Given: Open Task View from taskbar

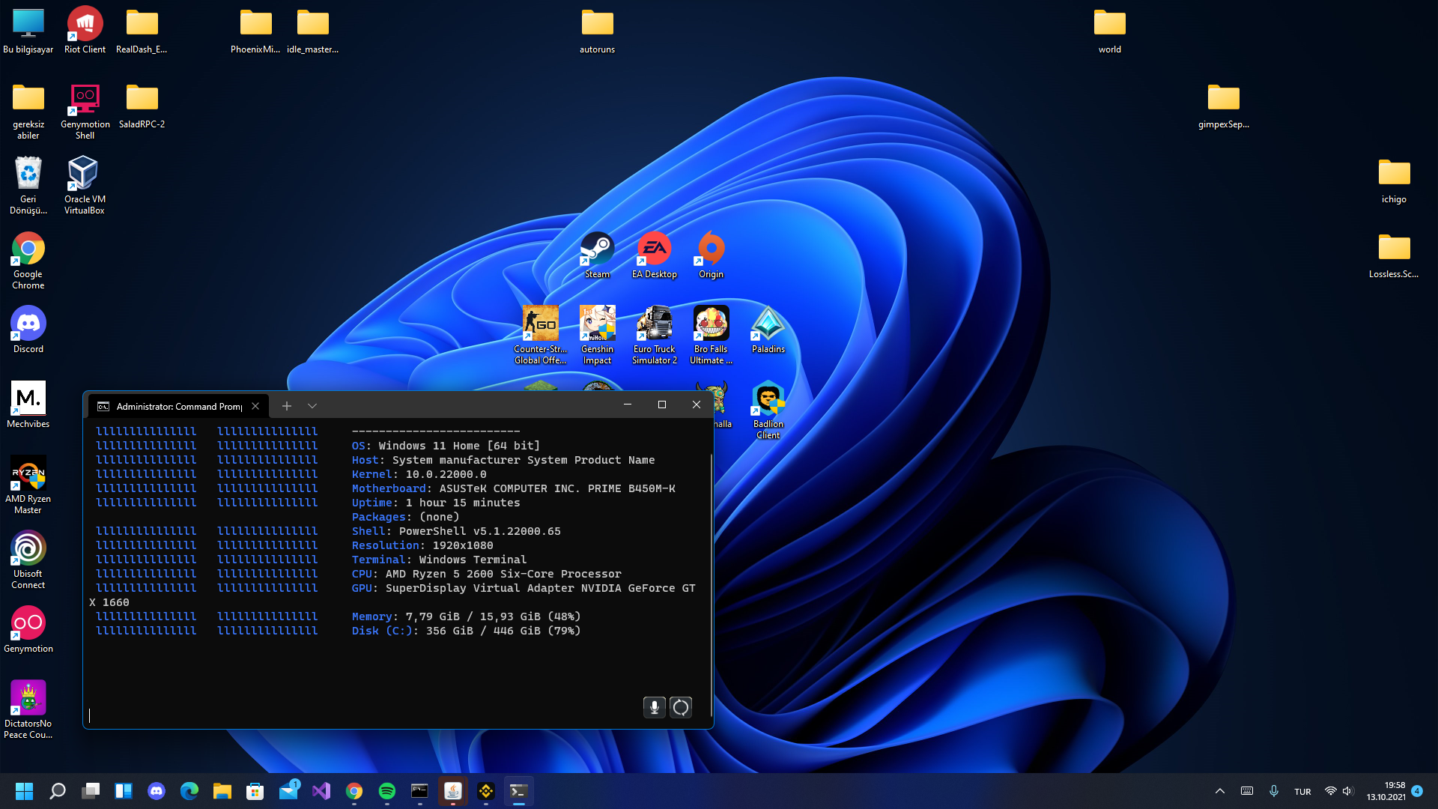Looking at the screenshot, I should [90, 791].
